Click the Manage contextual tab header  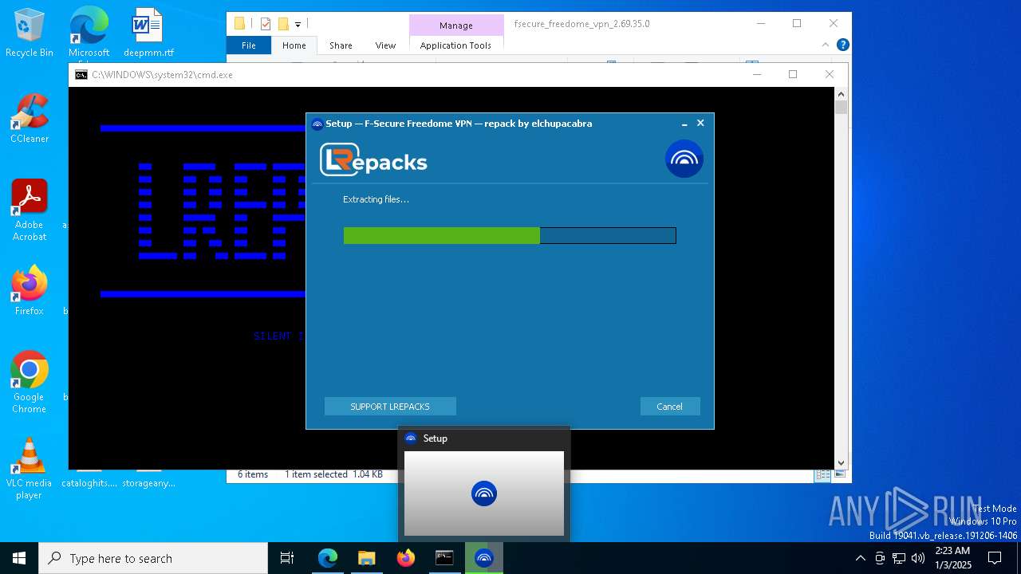(455, 25)
